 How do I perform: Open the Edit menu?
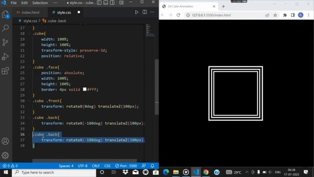coord(25,3)
